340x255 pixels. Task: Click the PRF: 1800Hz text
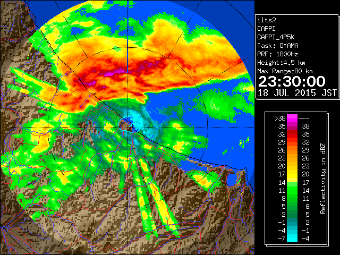pos(278,54)
